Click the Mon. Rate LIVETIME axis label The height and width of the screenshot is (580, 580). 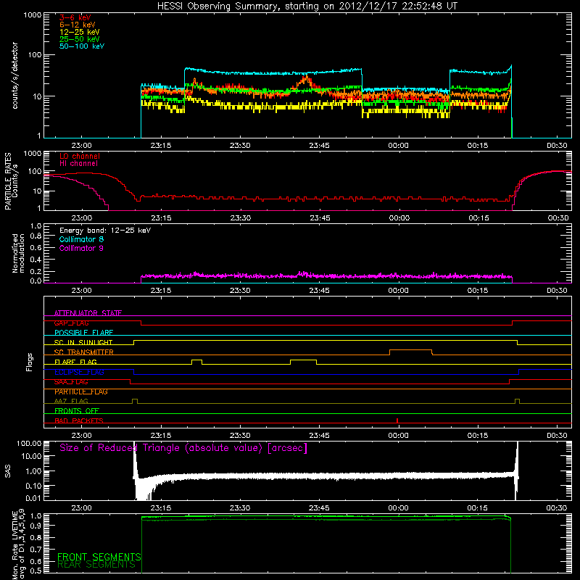click(x=18, y=544)
